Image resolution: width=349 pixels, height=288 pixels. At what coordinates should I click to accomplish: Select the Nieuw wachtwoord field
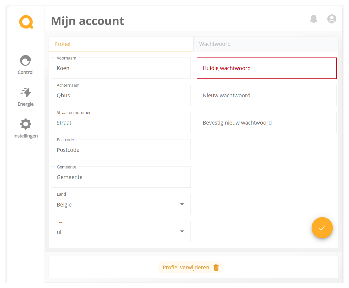266,95
